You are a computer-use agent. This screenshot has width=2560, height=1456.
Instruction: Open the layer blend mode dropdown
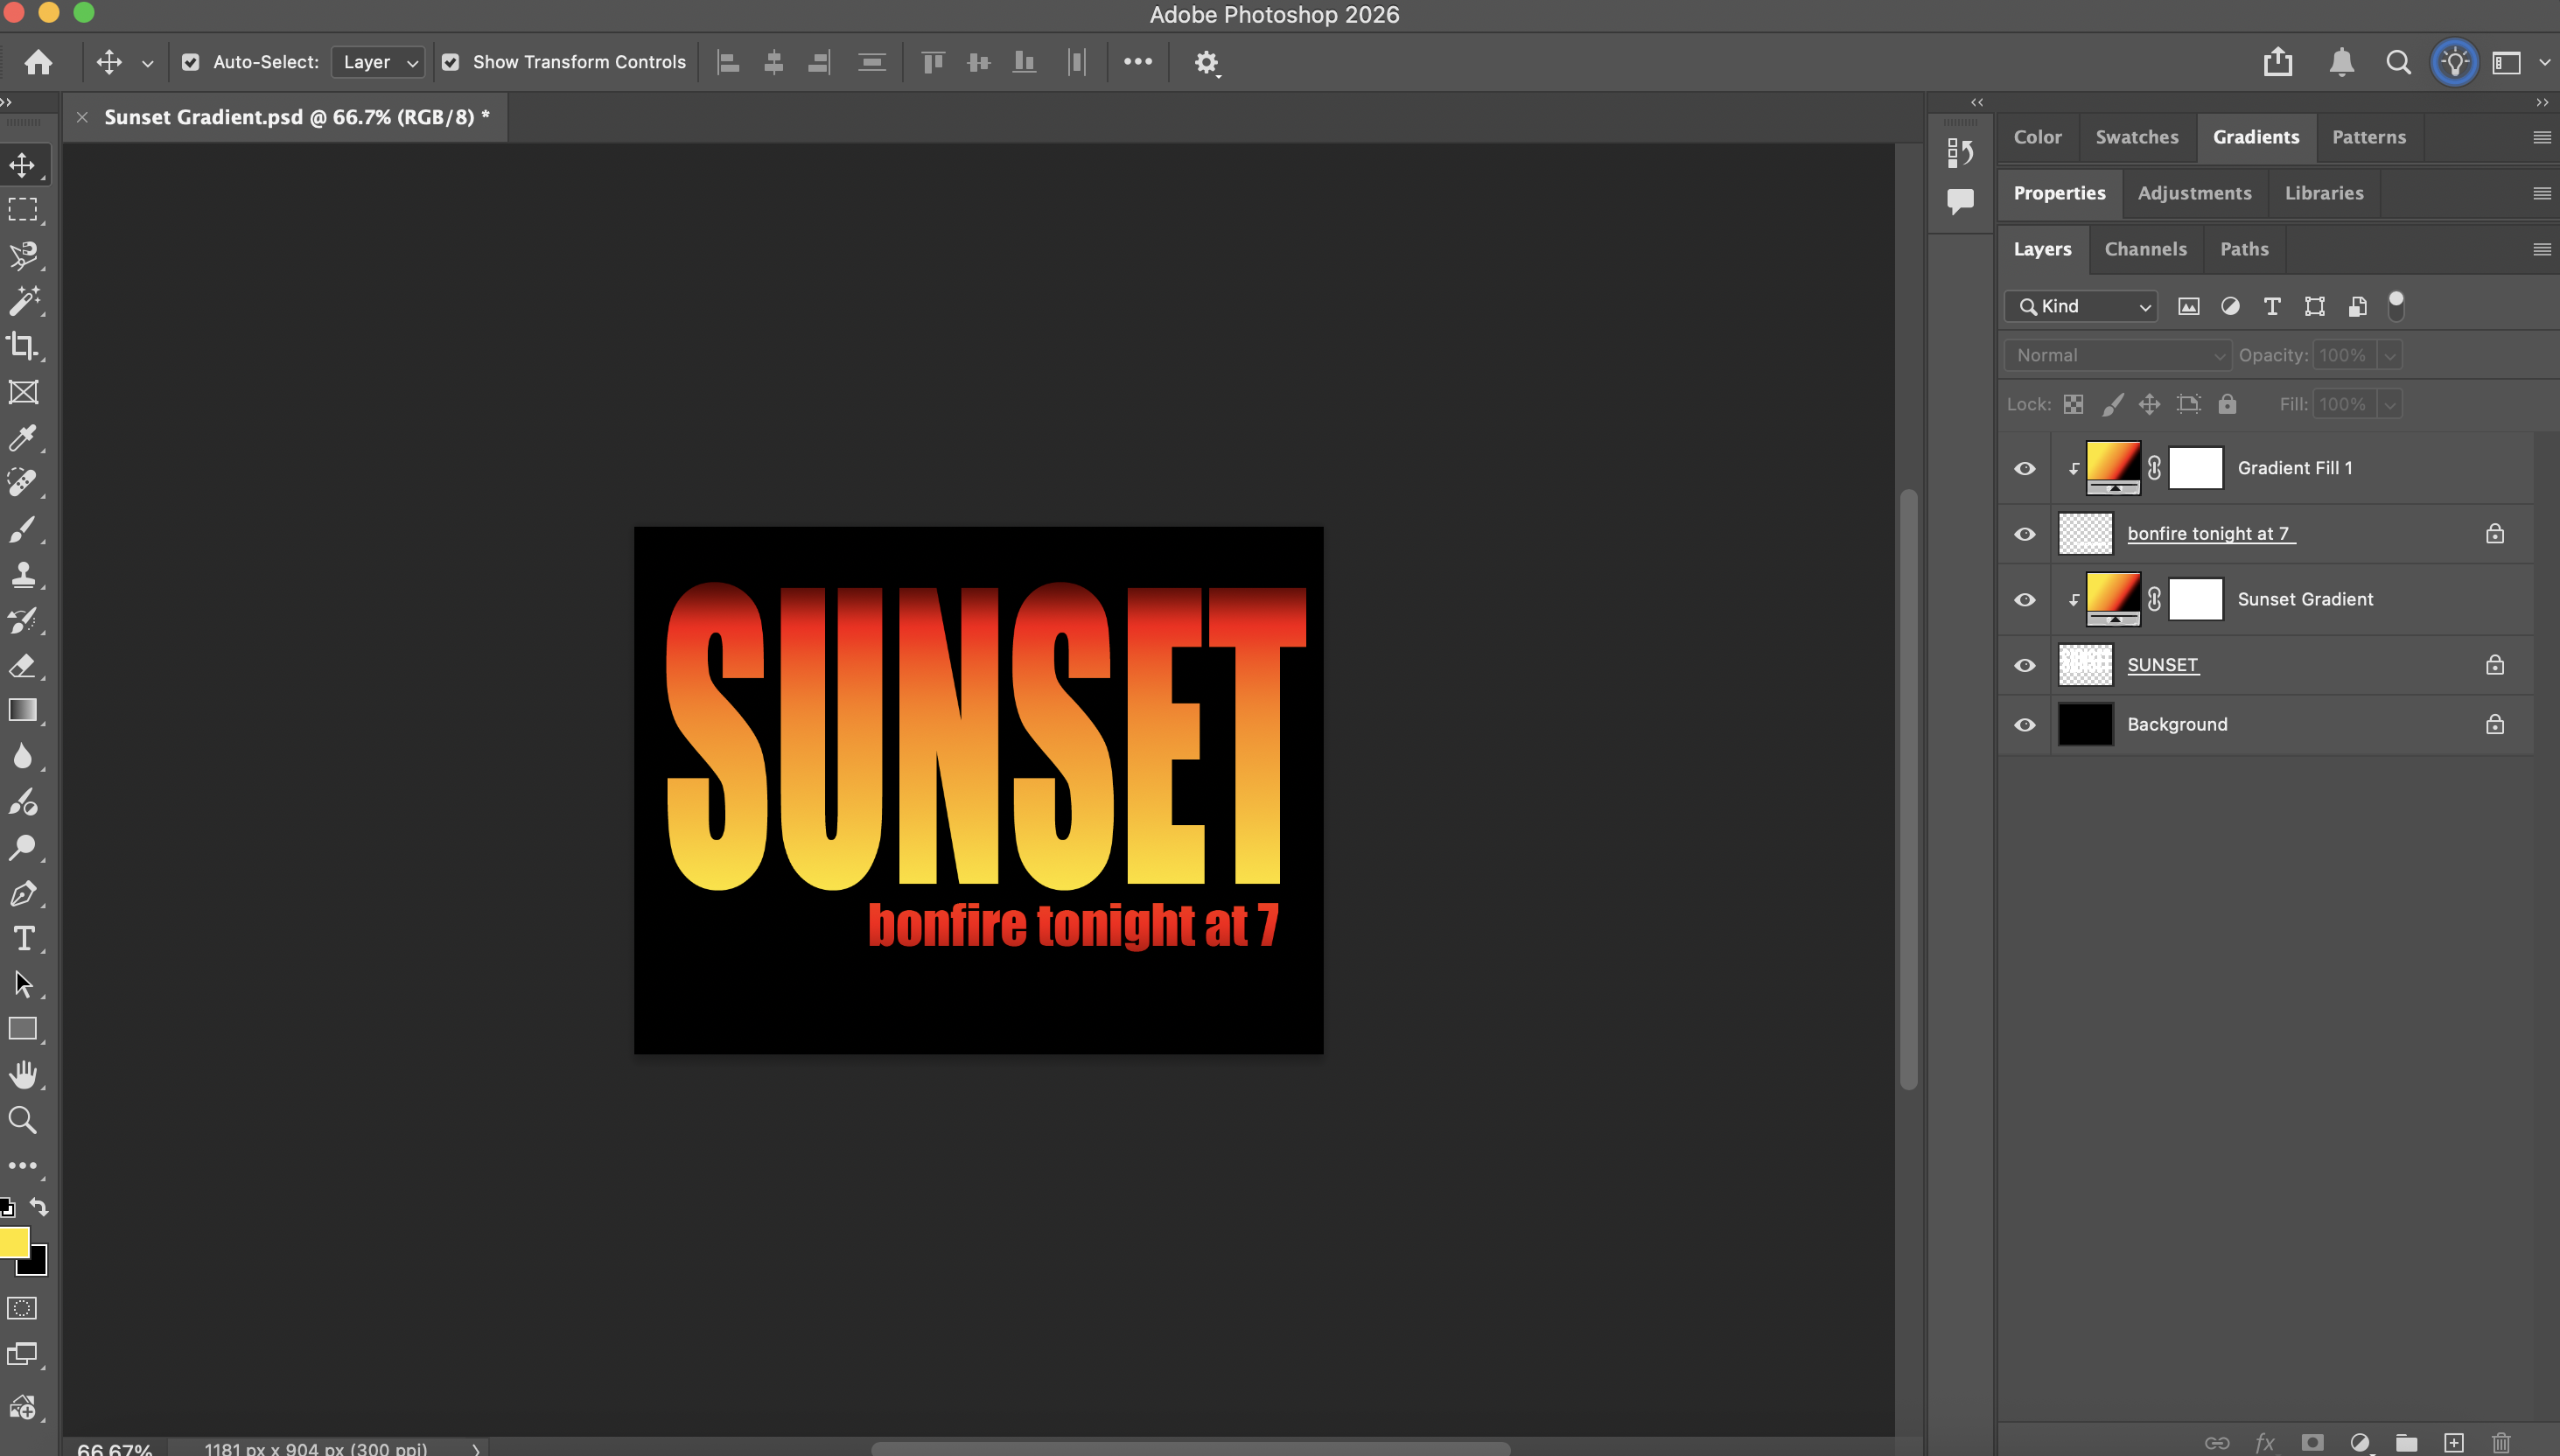pyautogui.click(x=2116, y=355)
